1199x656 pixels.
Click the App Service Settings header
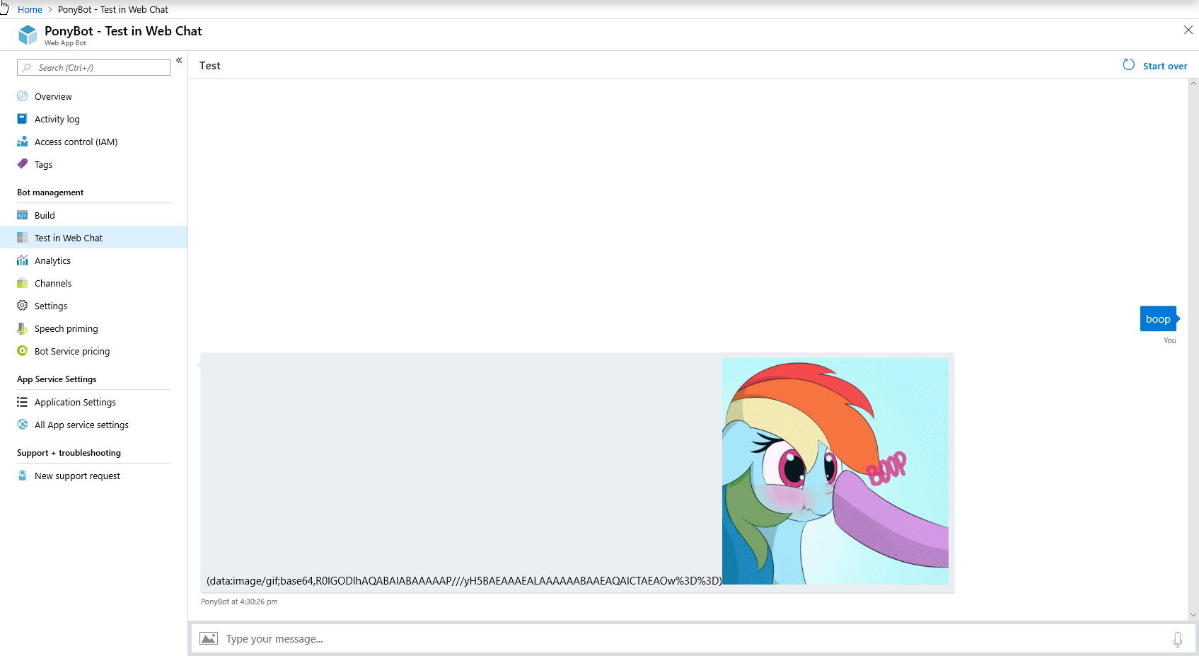click(x=57, y=379)
